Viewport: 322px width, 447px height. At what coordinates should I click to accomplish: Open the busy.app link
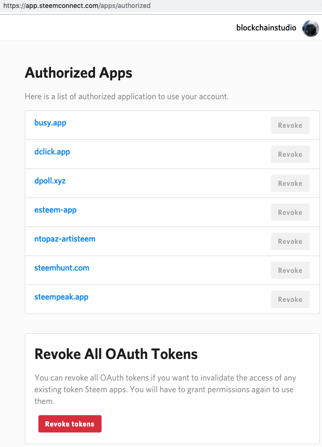pos(50,123)
